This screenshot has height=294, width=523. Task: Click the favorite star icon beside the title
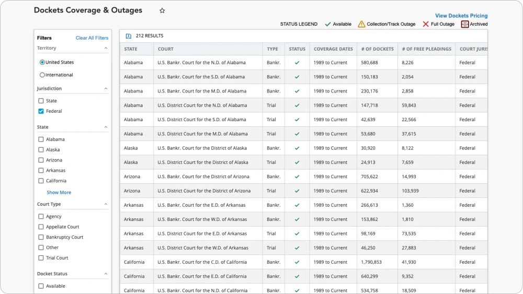(x=162, y=11)
